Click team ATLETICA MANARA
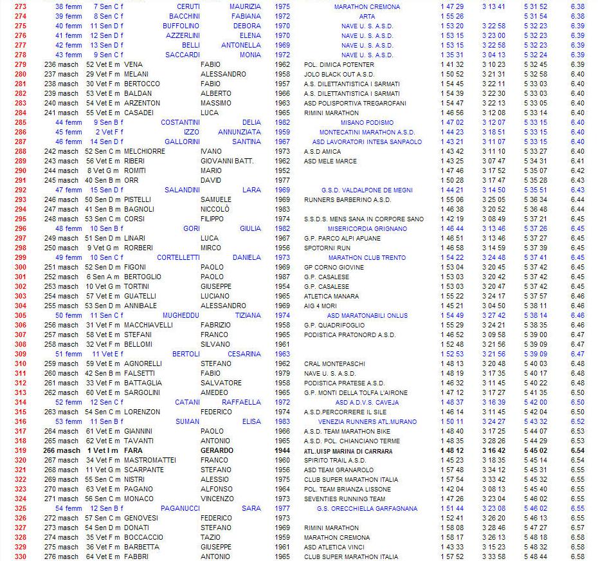This screenshot has height=561, width=598. pyautogui.click(x=331, y=297)
